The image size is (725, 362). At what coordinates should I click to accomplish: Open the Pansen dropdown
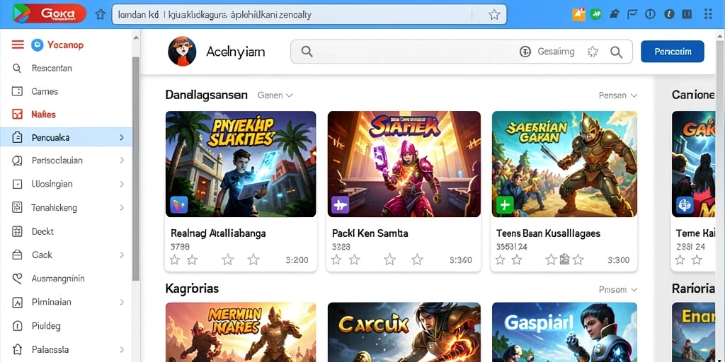617,95
